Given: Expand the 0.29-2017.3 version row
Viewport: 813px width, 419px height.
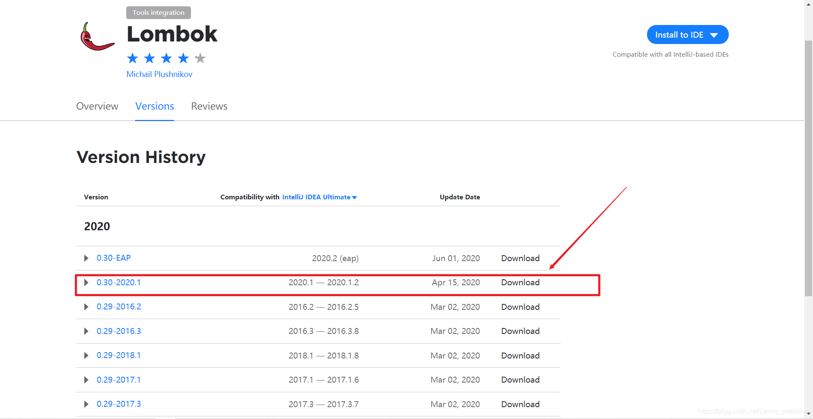Looking at the screenshot, I should (86, 404).
